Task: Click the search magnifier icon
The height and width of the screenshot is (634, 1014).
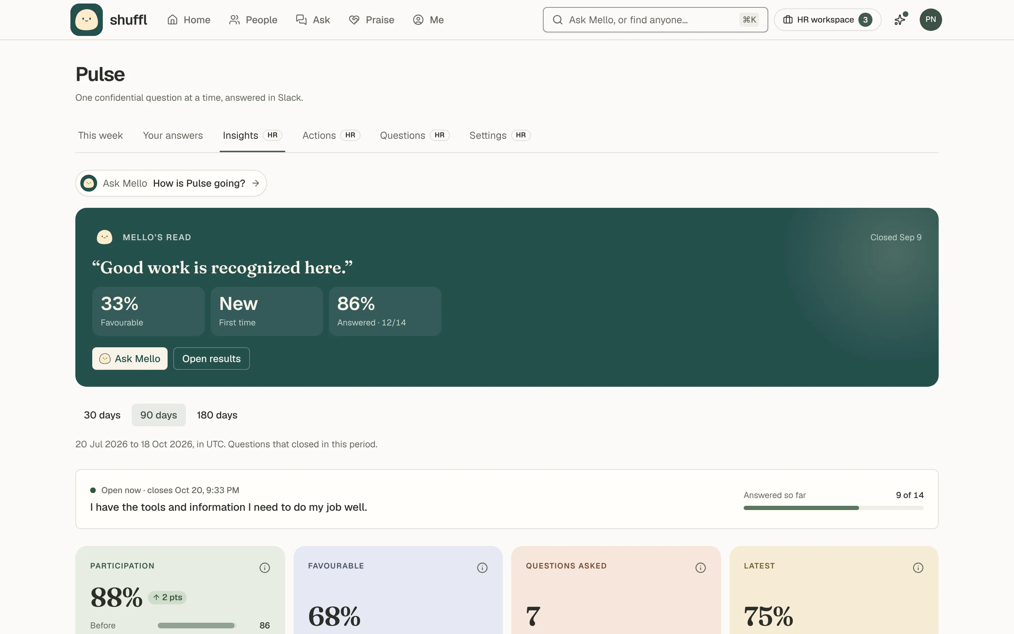Action: pos(557,20)
